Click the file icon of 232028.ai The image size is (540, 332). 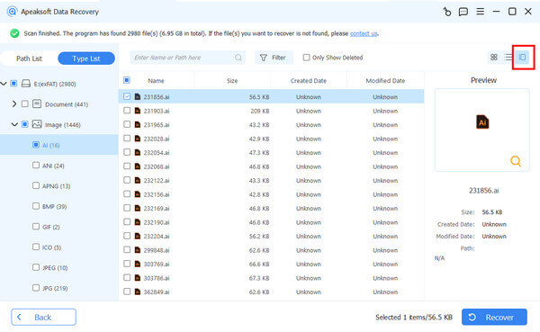[138, 139]
